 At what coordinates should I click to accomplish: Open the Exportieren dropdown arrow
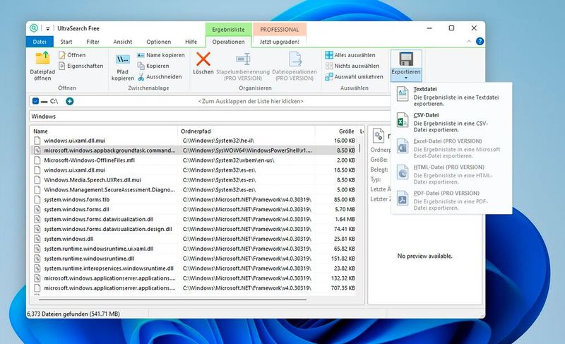click(x=406, y=78)
